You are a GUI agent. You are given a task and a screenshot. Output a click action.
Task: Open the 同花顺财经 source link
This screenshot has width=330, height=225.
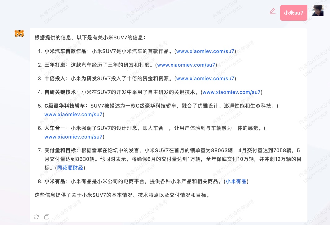click(70, 168)
